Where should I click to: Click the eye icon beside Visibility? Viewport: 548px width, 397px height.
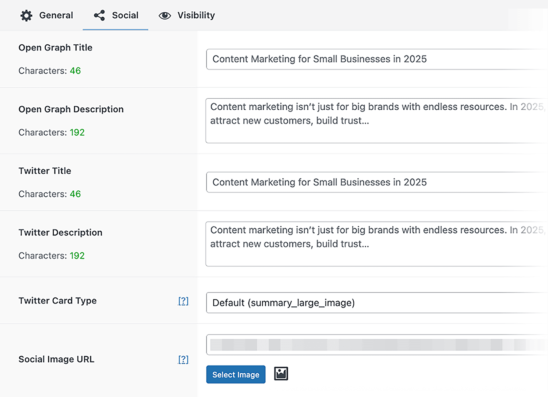165,15
